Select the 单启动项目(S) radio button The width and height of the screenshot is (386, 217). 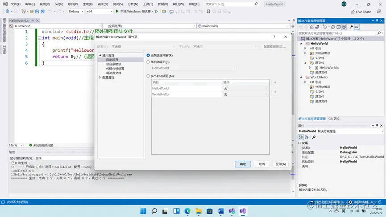[x=148, y=62]
